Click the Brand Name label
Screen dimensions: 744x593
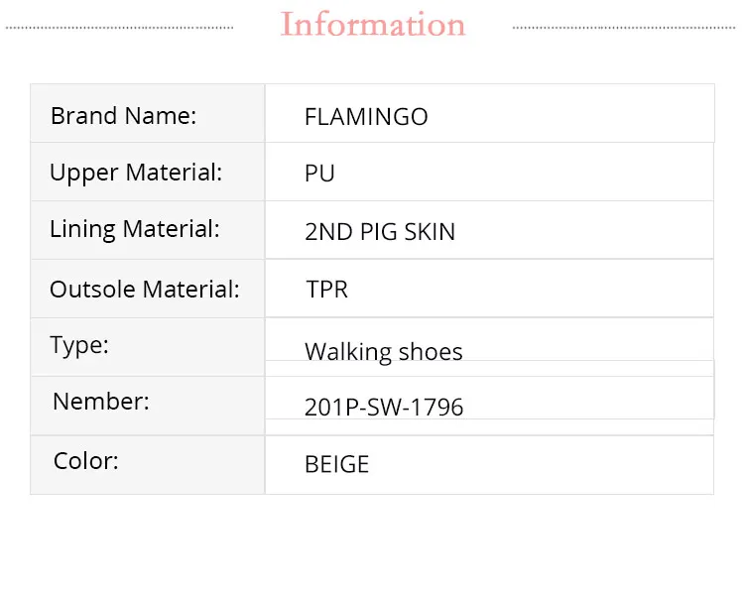click(124, 115)
